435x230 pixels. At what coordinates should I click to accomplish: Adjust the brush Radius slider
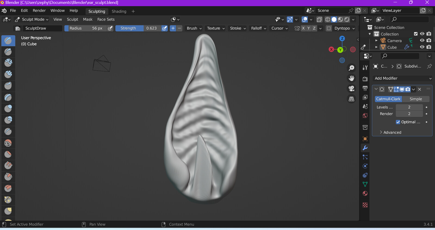tap(86, 28)
